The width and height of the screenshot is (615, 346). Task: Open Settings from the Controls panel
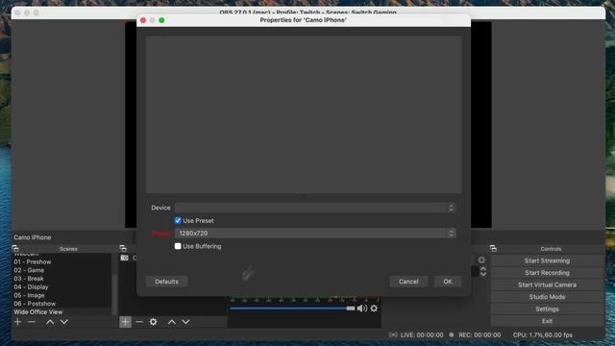(547, 309)
